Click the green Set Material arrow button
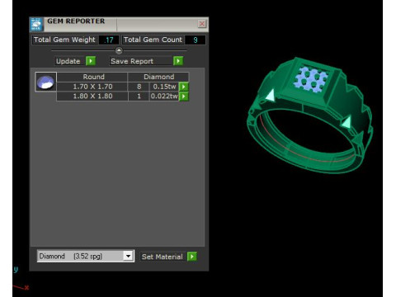The height and width of the screenshot is (297, 396). pos(192,257)
